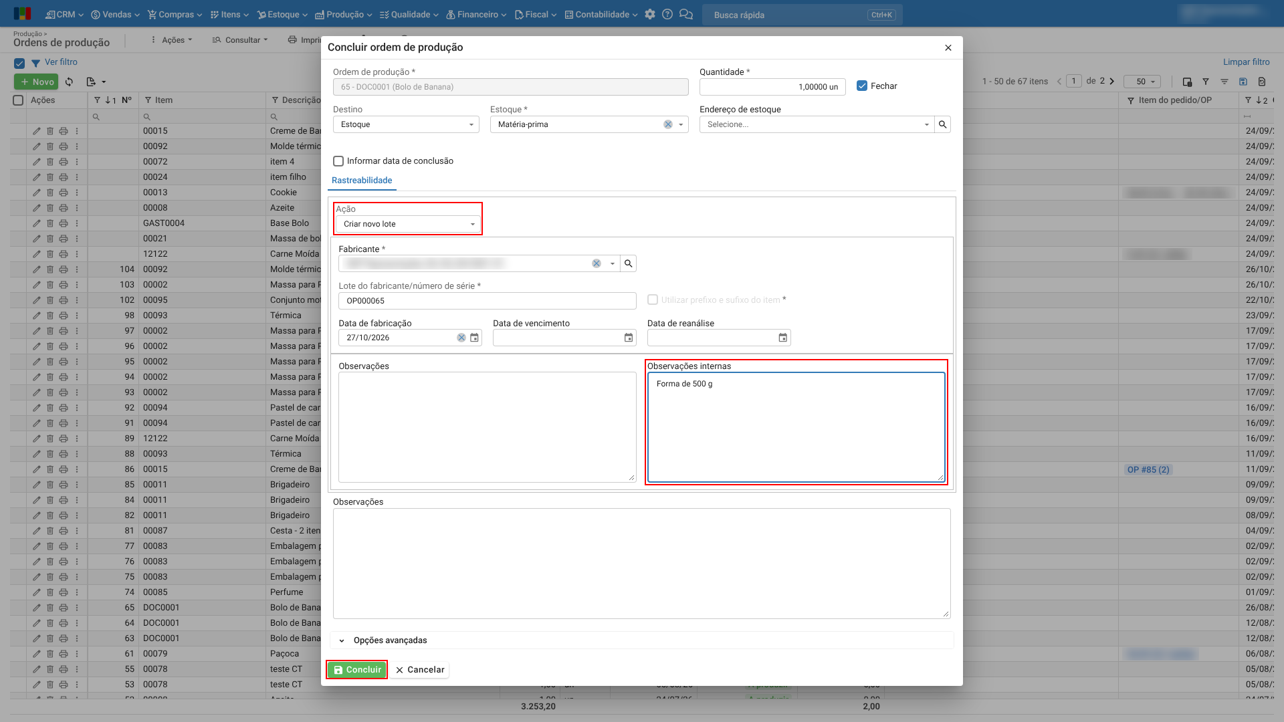Click the Novo button

pyautogui.click(x=36, y=82)
